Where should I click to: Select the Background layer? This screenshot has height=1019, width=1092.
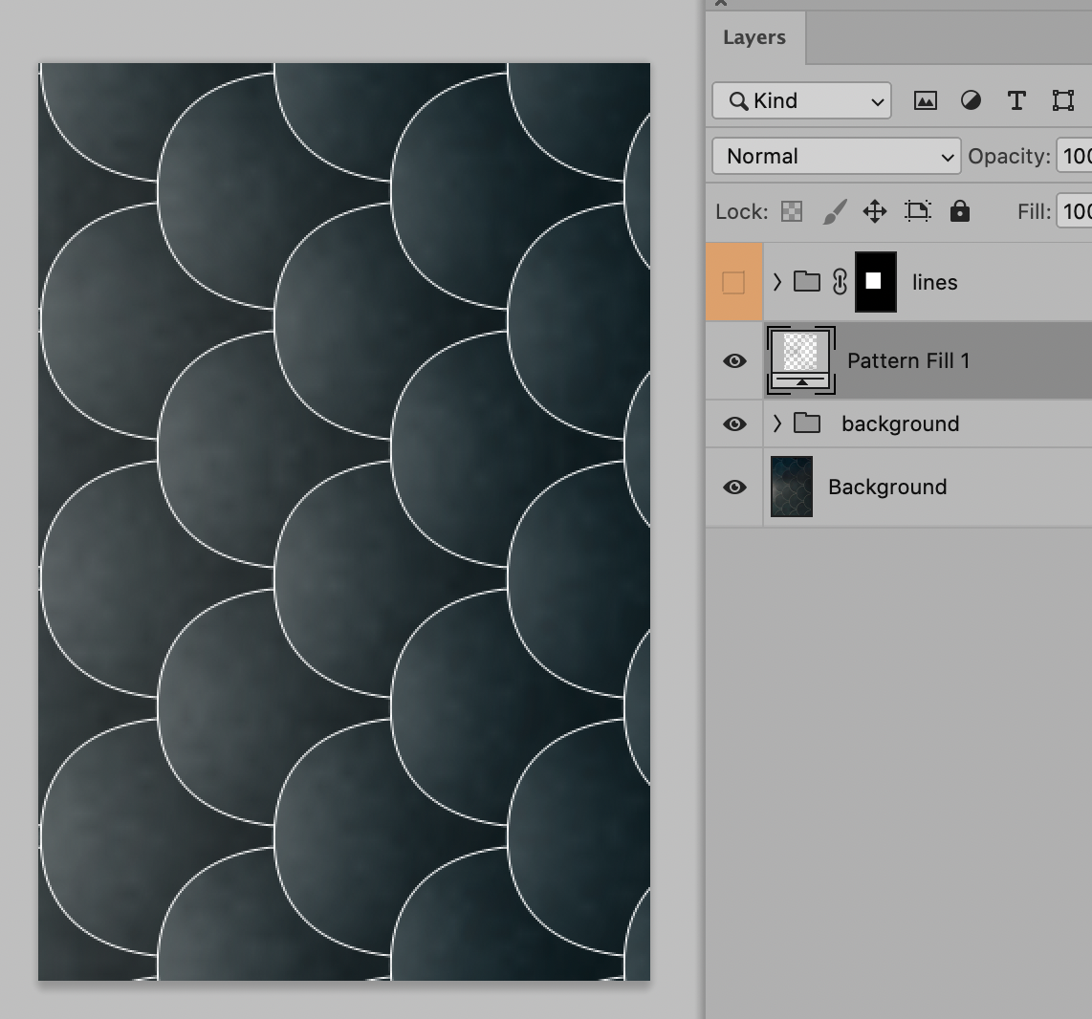887,488
